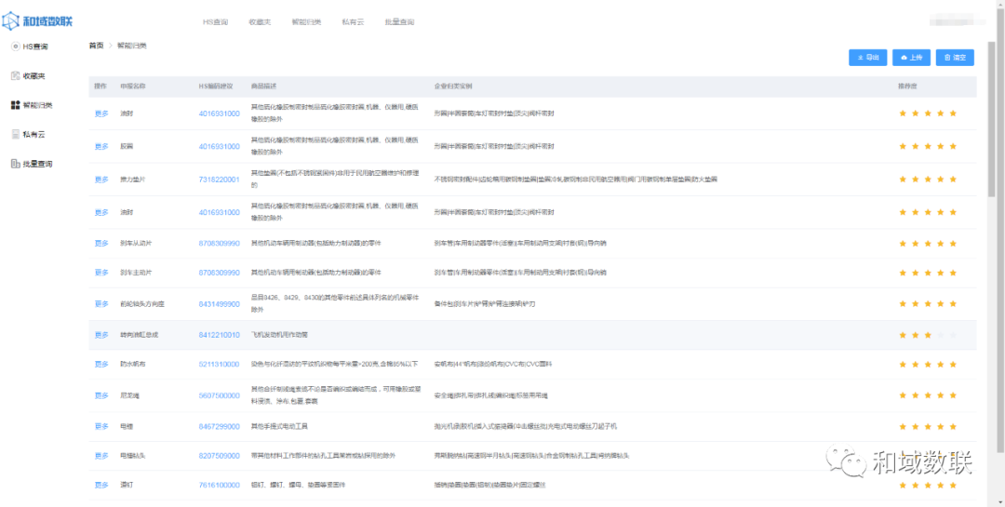This screenshot has height=507, width=1005.
Task: Open HS查询 in the top navigation
Action: tap(215, 21)
